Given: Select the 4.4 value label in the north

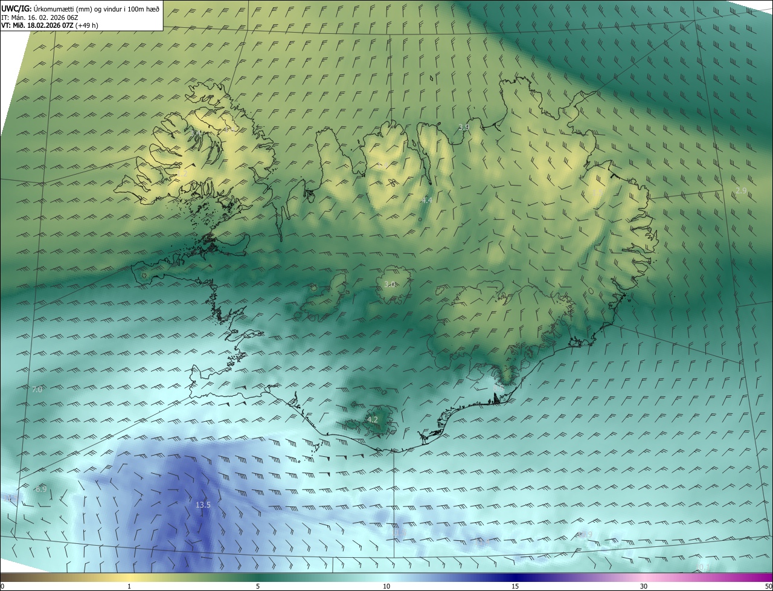Looking at the screenshot, I should coord(427,200).
